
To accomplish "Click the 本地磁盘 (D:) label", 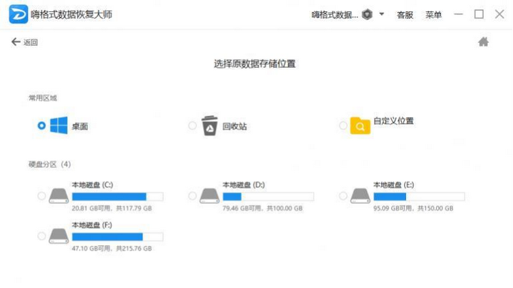I will pyautogui.click(x=244, y=185).
